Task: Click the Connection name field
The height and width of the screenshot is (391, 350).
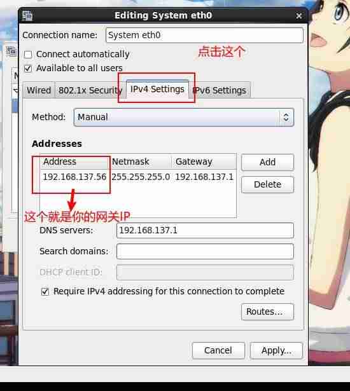Action: pyautogui.click(x=205, y=35)
